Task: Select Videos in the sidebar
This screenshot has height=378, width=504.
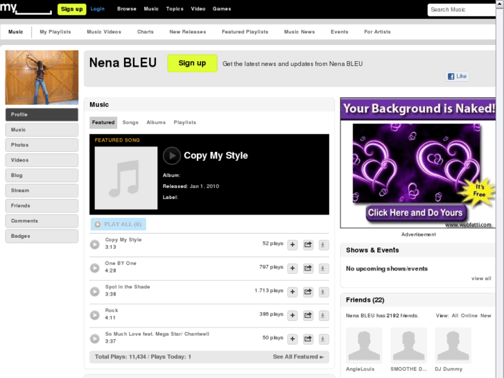Action: pos(42,160)
